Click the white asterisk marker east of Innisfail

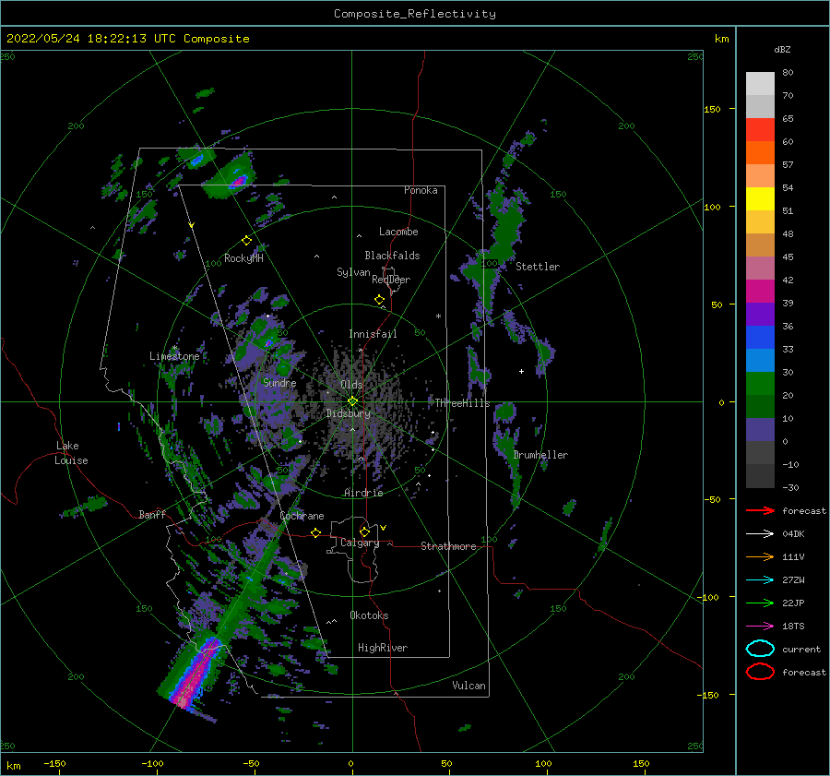click(438, 316)
